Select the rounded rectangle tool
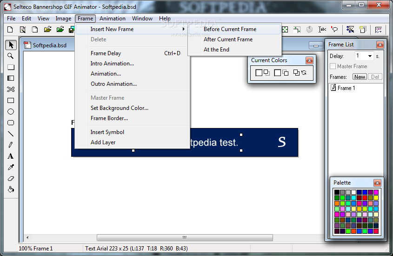Image resolution: width=393 pixels, height=256 pixels. click(11, 123)
